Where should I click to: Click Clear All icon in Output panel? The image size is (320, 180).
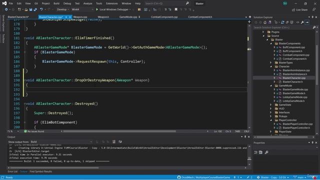point(114,141)
